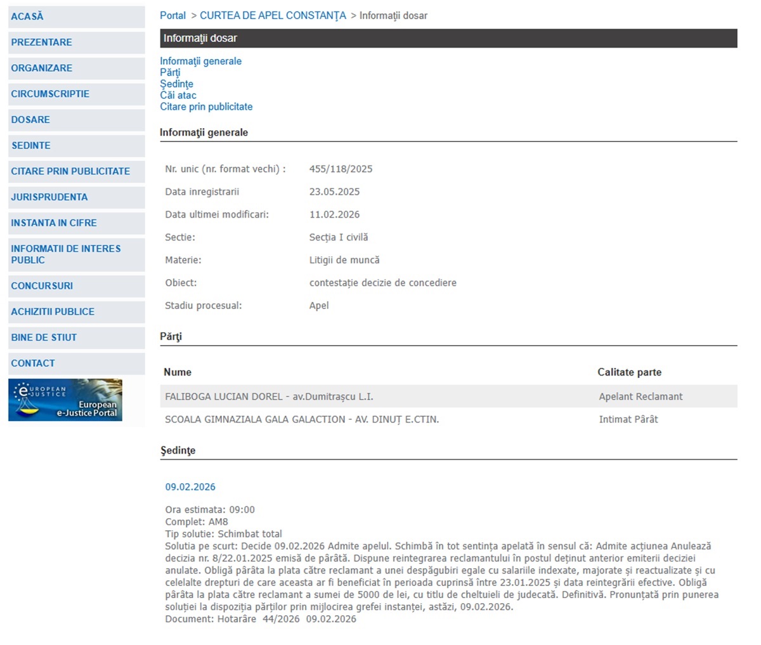Click the Informații dosar breadcrumb text
Screen dimensions: 761x645
point(393,16)
